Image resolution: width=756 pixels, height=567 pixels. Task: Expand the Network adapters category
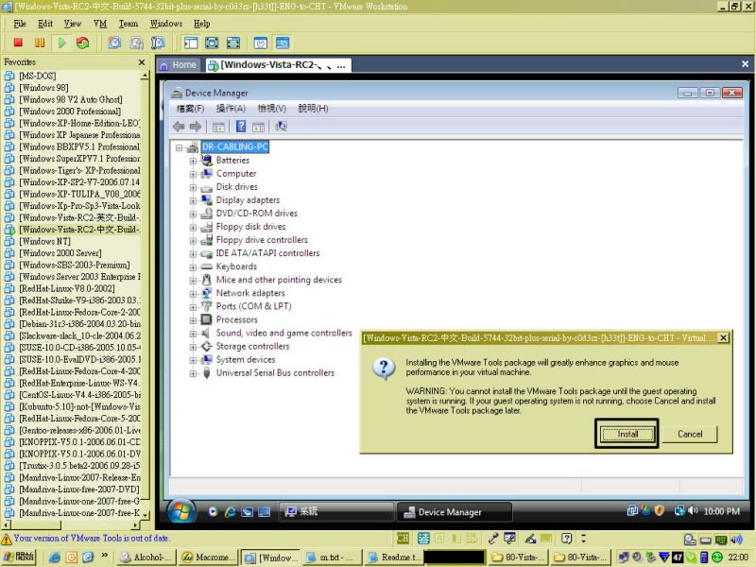click(193, 294)
